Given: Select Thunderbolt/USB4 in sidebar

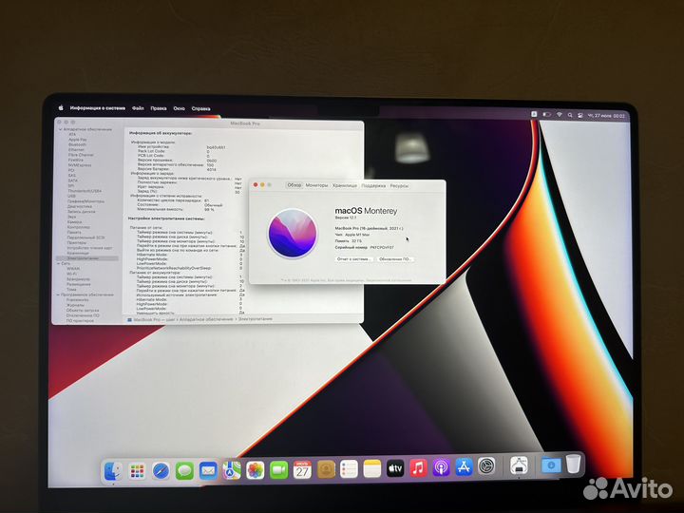Looking at the screenshot, I should 85,191.
